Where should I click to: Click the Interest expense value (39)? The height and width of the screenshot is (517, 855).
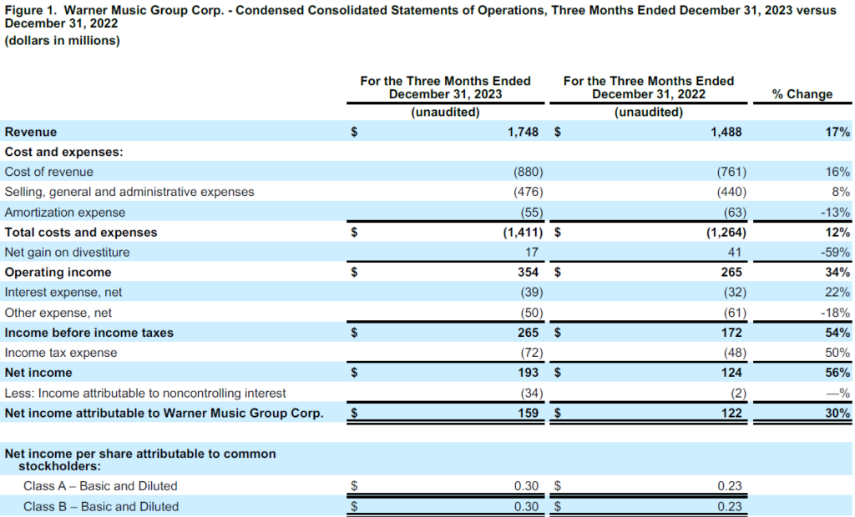[532, 293]
